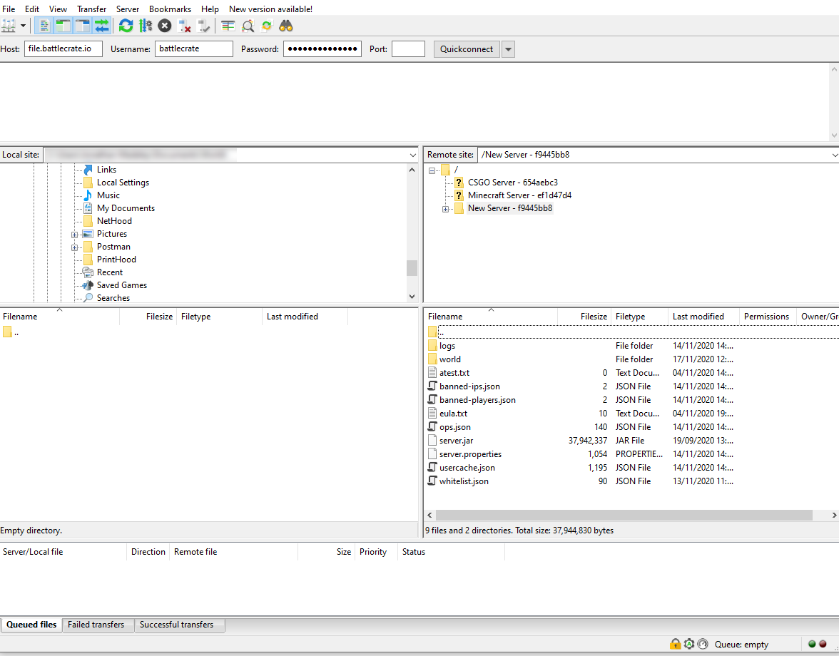Viewport: 839px width, 656px height.
Task: Click the local tree scroll down arrow
Action: coord(412,297)
